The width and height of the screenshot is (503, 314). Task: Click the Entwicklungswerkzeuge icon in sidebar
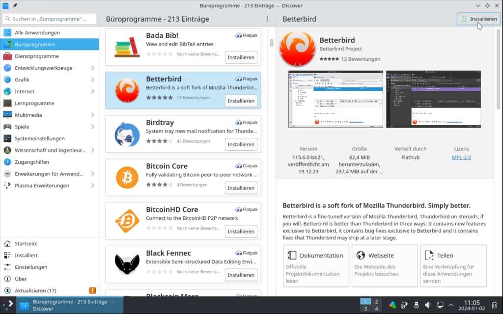coord(7,68)
